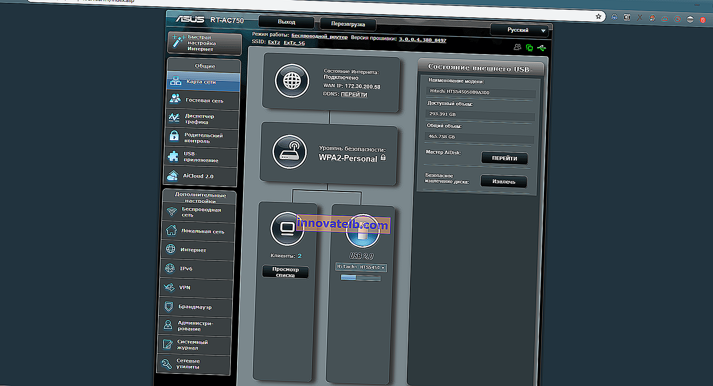Open Гостевая сеть menu item
Viewport: 713px width, 386px height.
click(x=203, y=100)
